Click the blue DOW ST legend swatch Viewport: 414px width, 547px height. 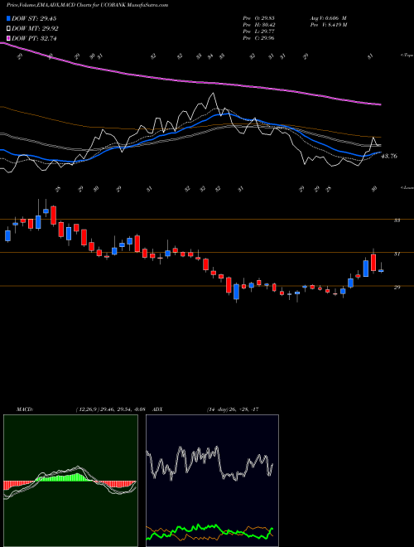pos(8,18)
